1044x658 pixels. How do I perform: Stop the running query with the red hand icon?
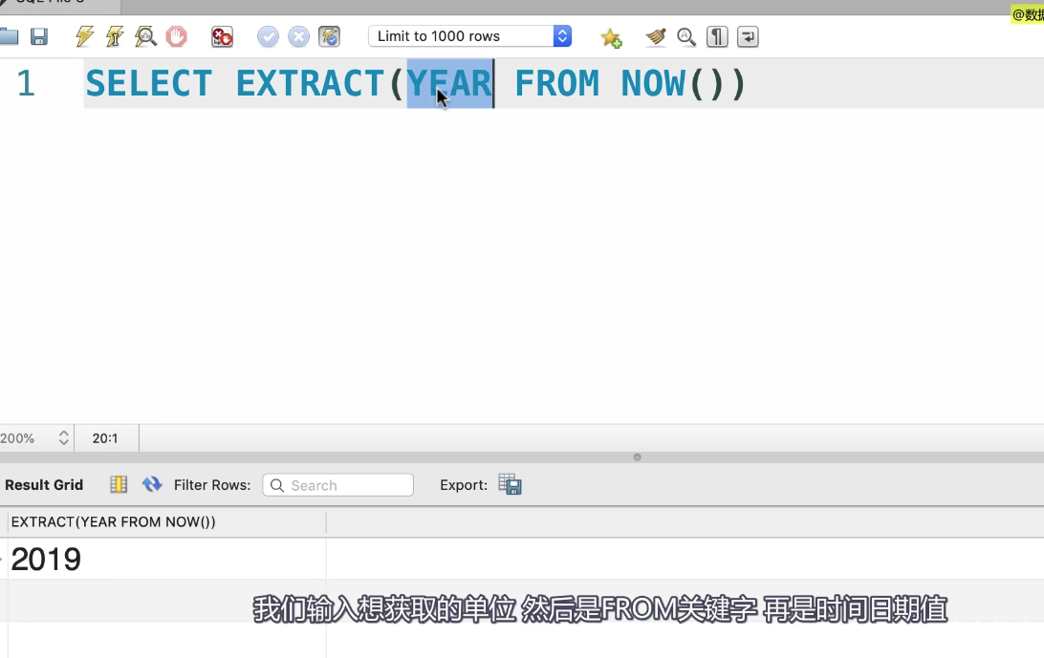[x=177, y=36]
